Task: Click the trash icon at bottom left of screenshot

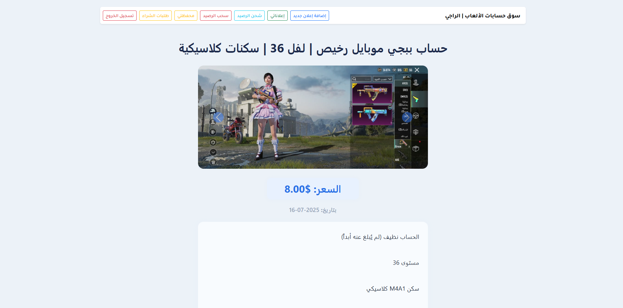Action: pos(213,162)
